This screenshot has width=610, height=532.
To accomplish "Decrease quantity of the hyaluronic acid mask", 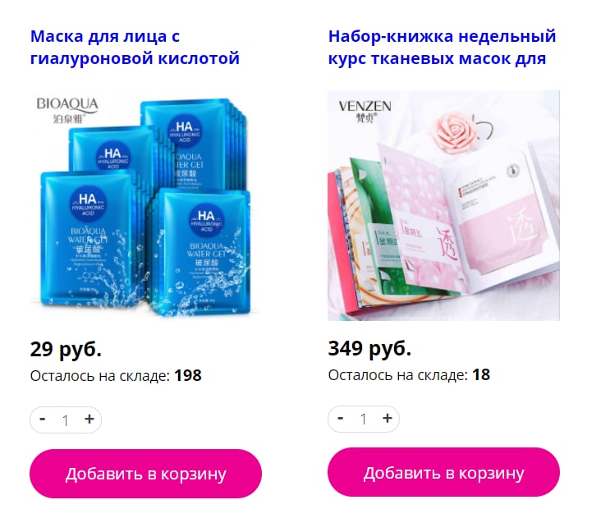I will click(x=43, y=420).
